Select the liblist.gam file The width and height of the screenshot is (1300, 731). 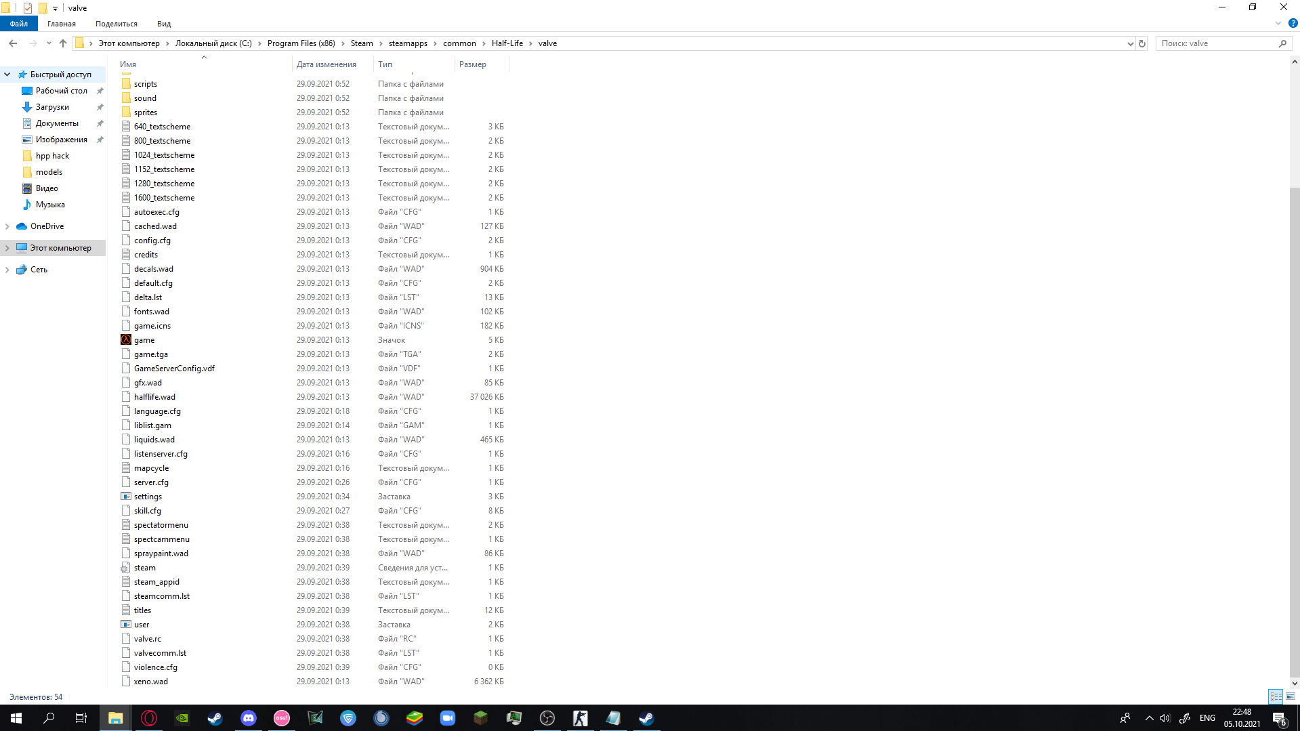click(152, 425)
